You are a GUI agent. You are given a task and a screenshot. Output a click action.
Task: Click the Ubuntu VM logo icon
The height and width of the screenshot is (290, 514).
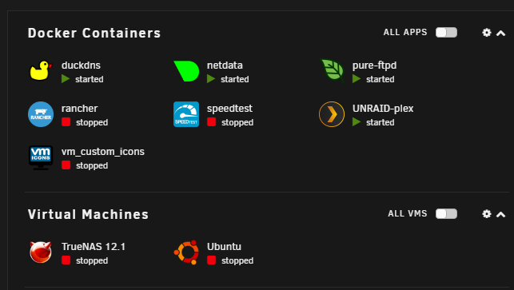click(186, 252)
